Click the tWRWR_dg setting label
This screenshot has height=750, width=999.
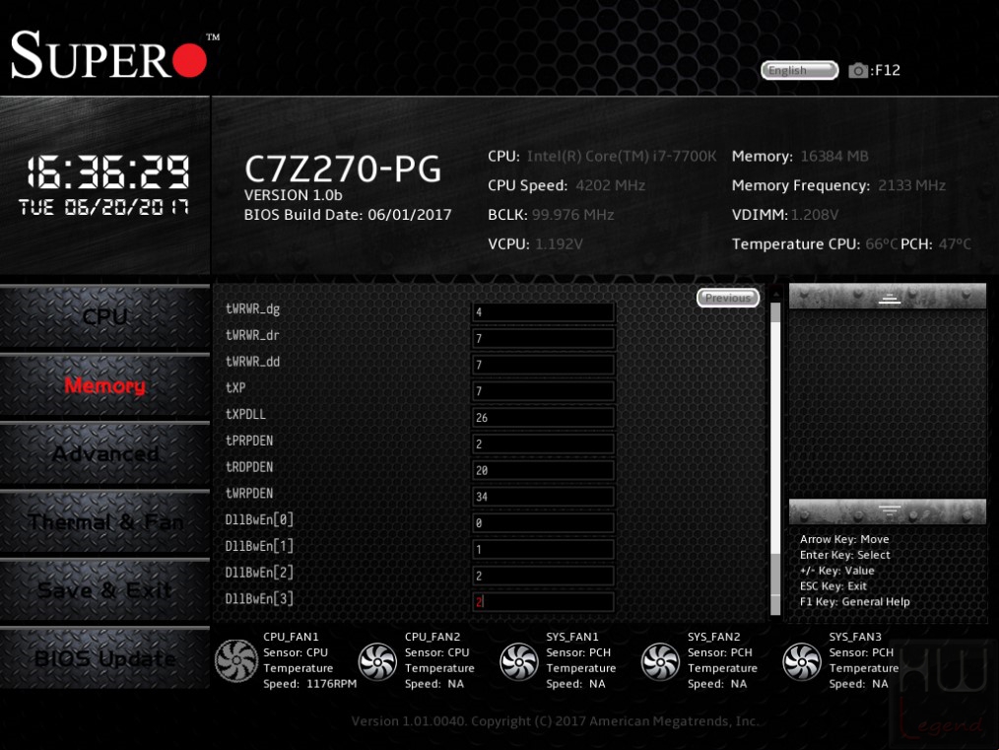point(252,309)
